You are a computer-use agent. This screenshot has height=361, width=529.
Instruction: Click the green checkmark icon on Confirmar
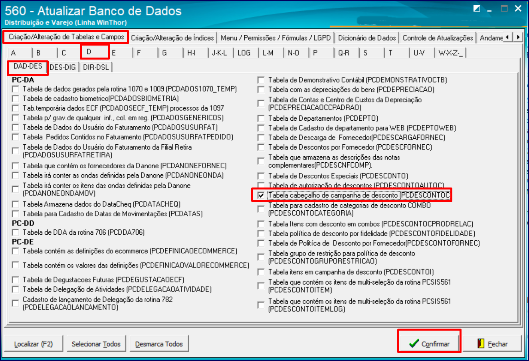coord(414,343)
